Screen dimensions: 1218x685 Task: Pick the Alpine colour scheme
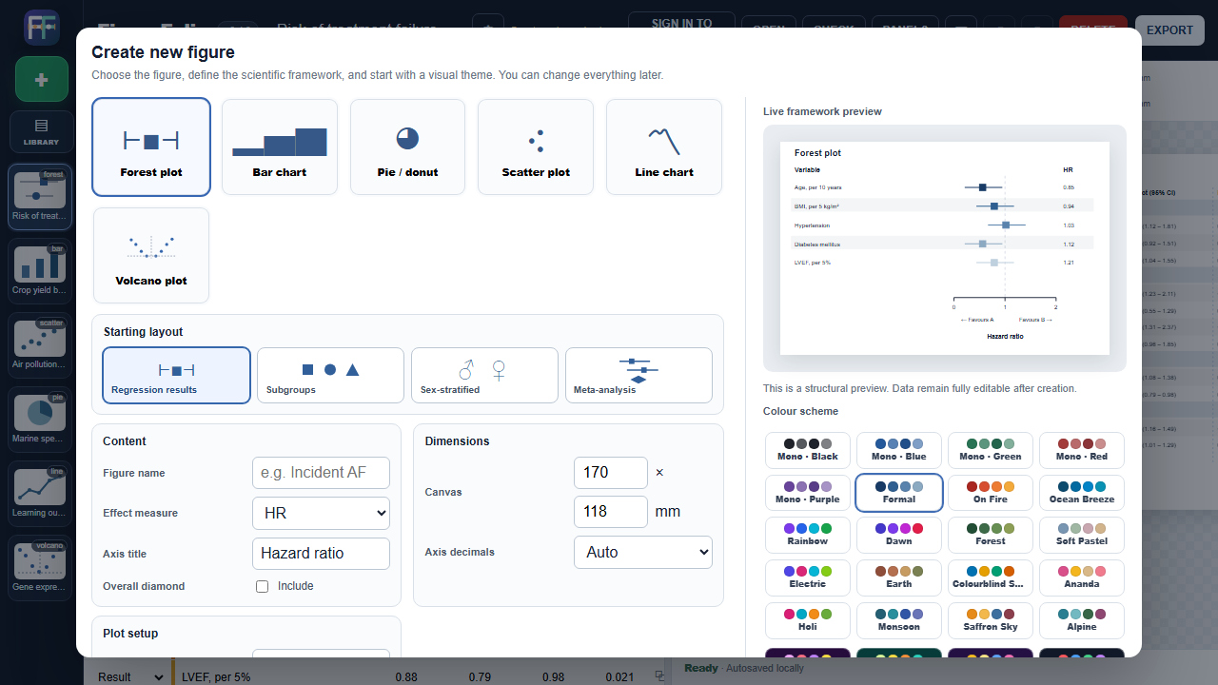click(1082, 620)
